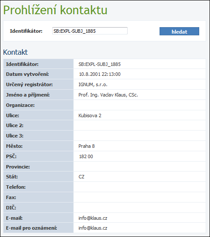The width and height of the screenshot is (210, 237).
Task: Select the Město row label
Action: click(x=14, y=146)
